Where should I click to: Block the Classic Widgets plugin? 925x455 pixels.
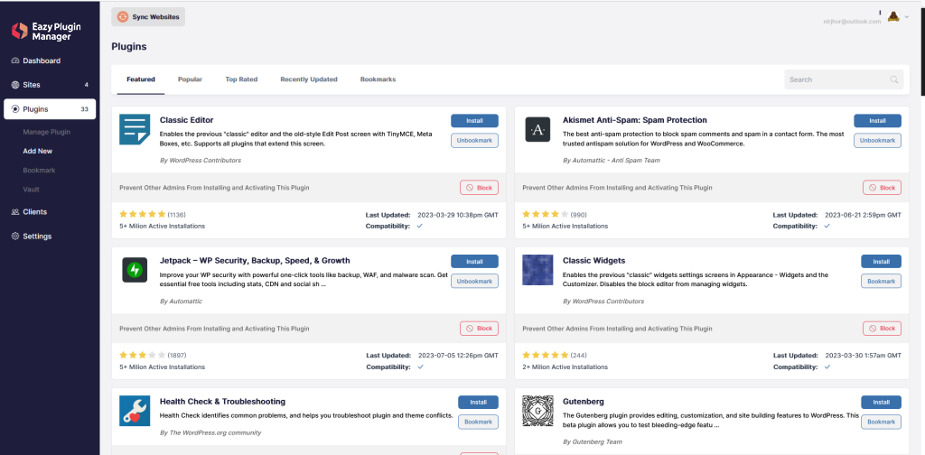[x=882, y=329]
